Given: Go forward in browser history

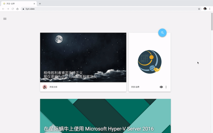Looking at the screenshot, I should [8, 9].
